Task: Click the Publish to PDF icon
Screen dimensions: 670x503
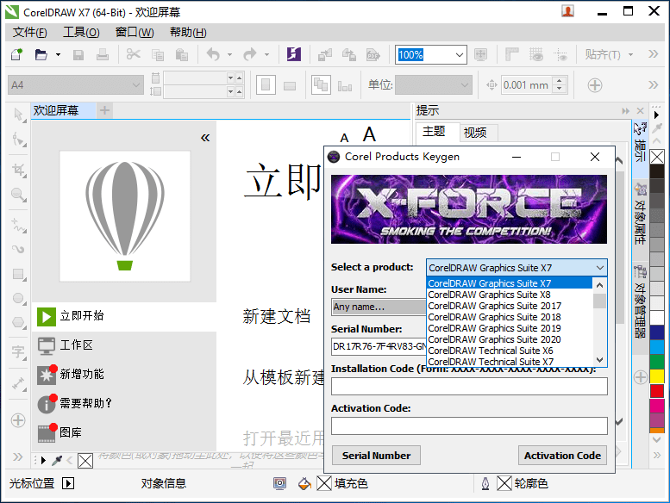Action: point(373,54)
